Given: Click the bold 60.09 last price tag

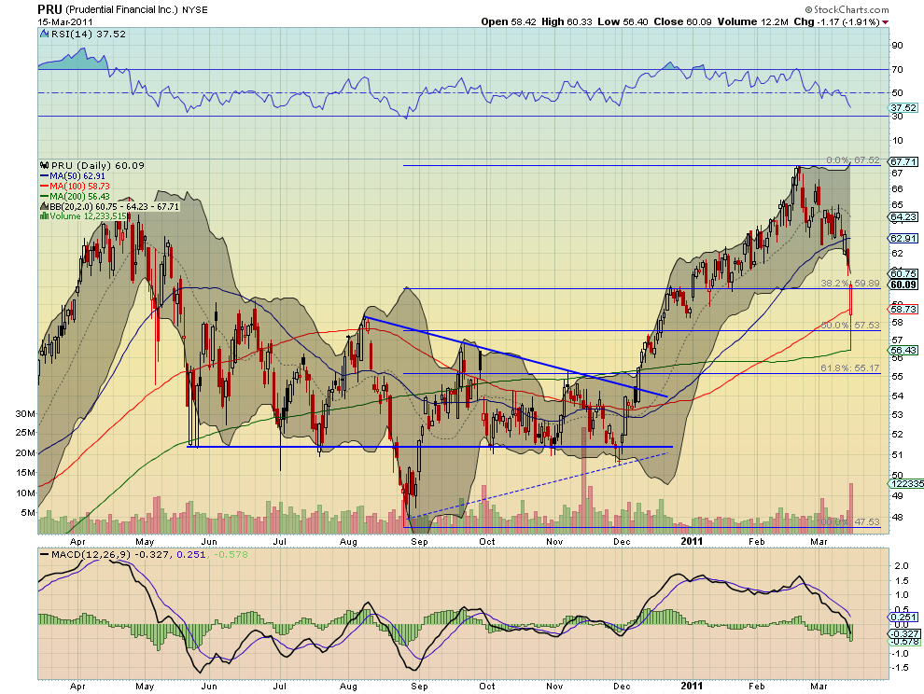Looking at the screenshot, I should pos(903,285).
